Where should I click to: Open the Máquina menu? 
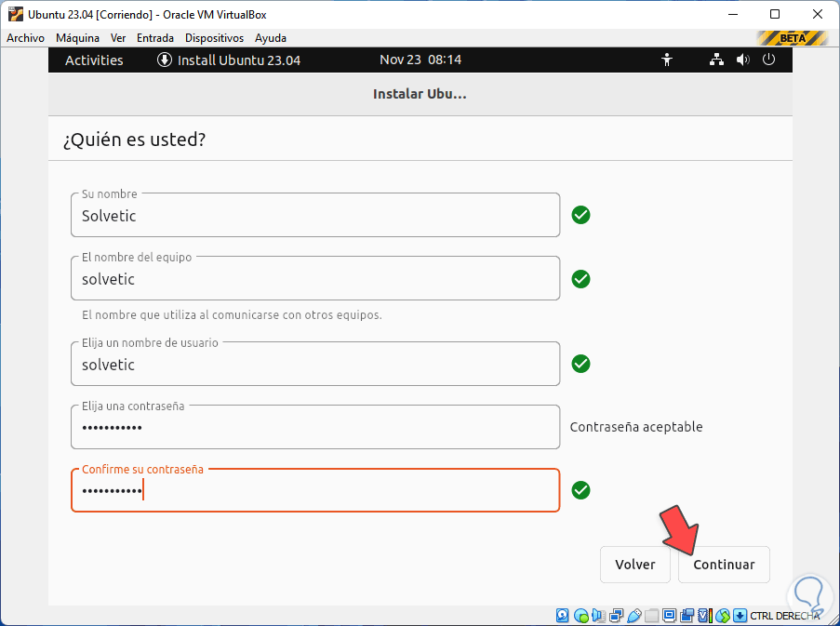[78, 38]
